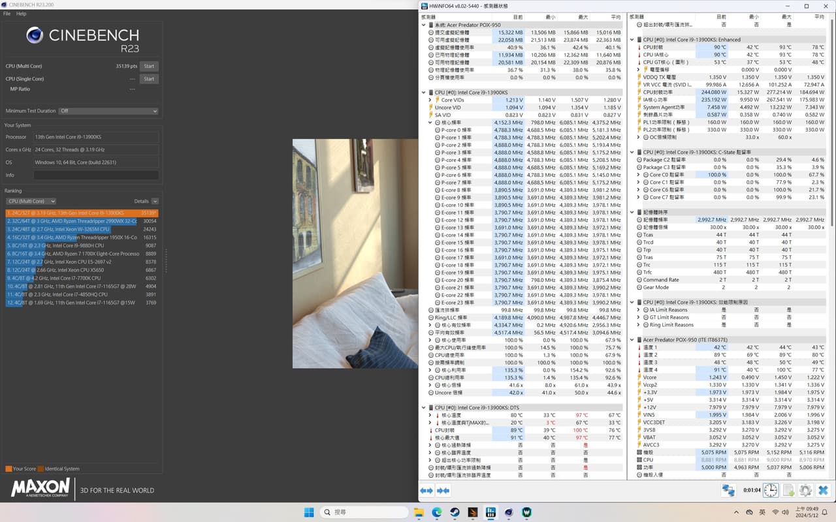
Task: Collapse 記憶體時序 section
Action: [632, 212]
